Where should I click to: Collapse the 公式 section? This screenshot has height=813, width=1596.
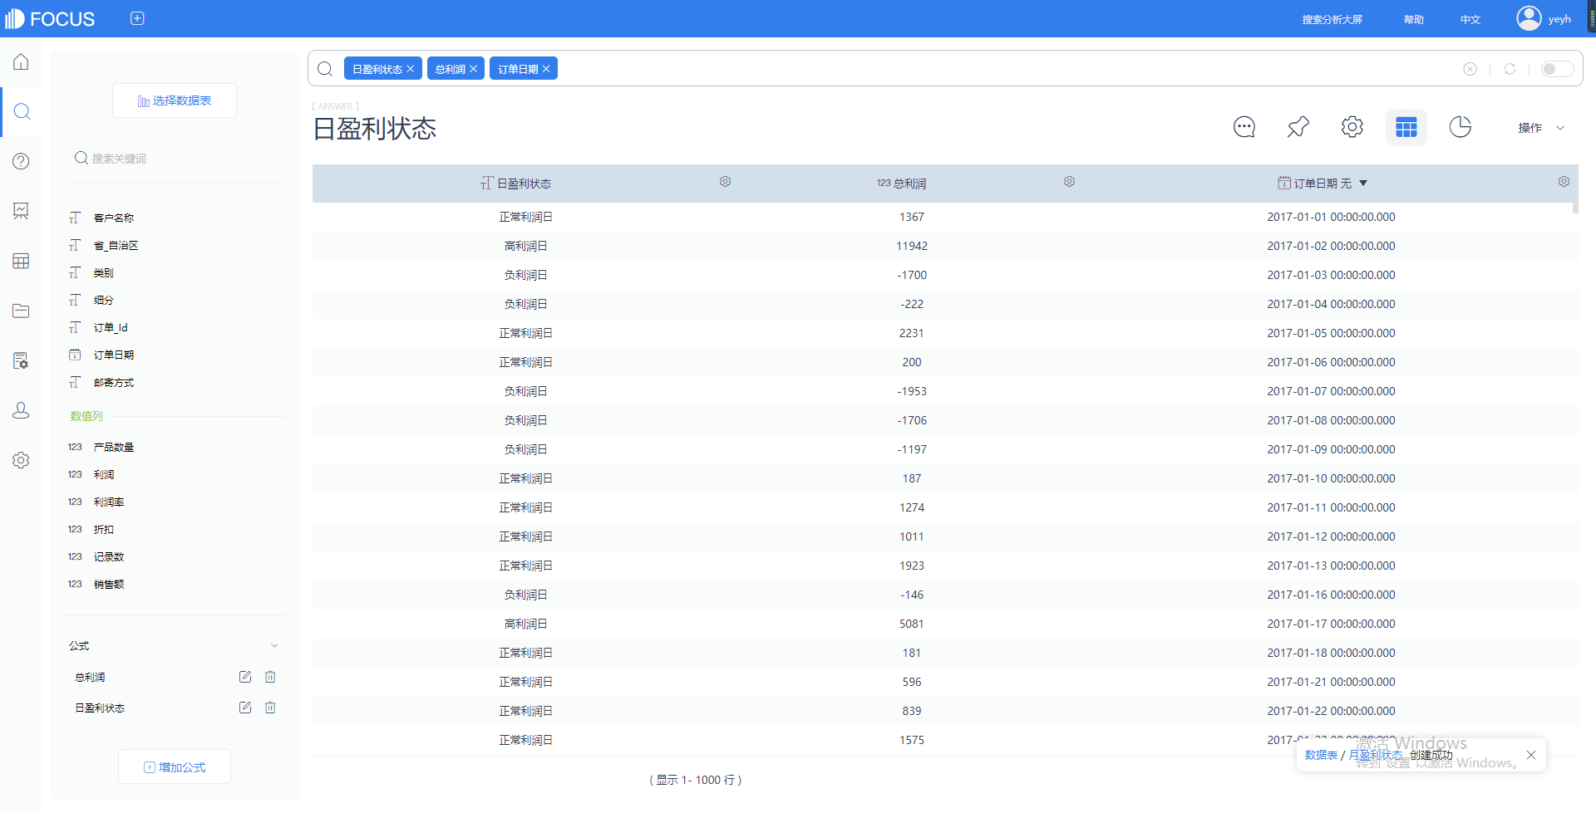(x=274, y=645)
